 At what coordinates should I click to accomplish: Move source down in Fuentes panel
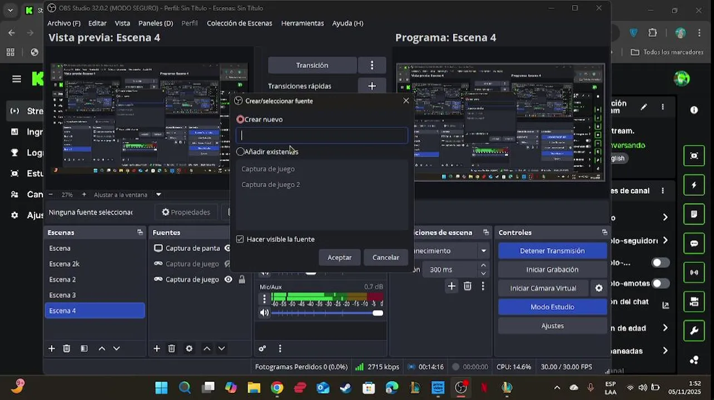point(221,348)
